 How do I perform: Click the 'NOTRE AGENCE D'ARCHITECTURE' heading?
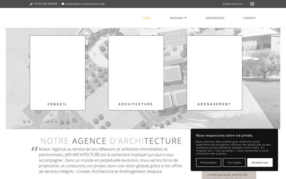click(x=111, y=141)
